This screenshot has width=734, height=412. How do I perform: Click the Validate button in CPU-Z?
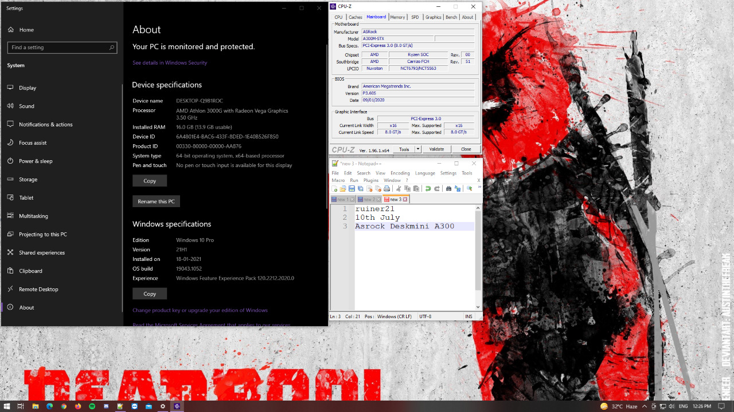(x=436, y=149)
